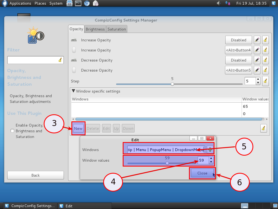This screenshot has height=209, width=278.
Task: Click the network transfer icon in tray
Action: [228, 3]
